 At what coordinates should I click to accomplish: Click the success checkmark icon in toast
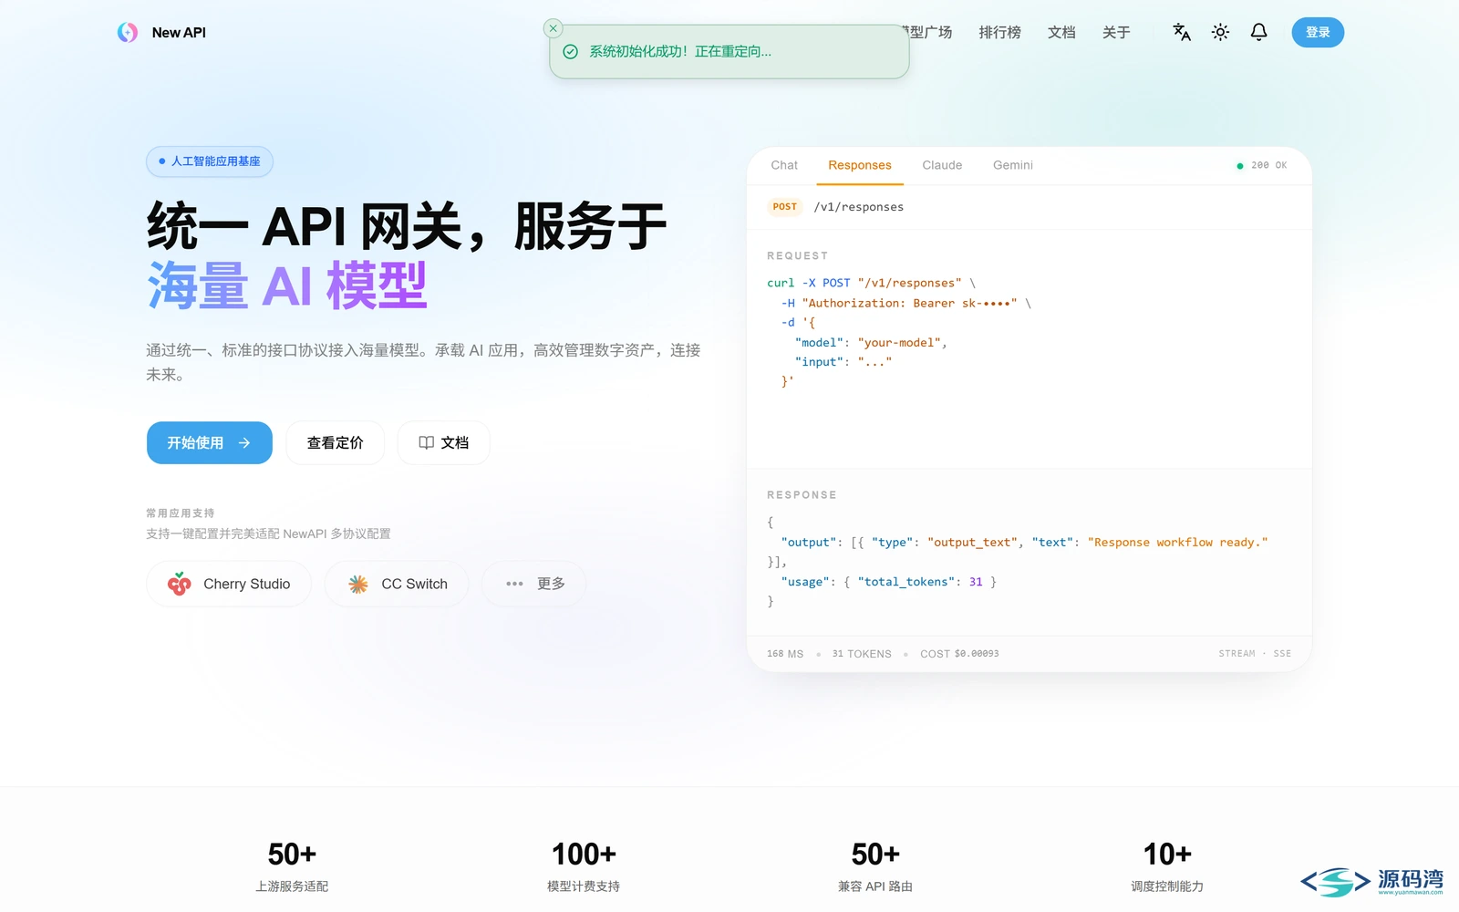571,52
